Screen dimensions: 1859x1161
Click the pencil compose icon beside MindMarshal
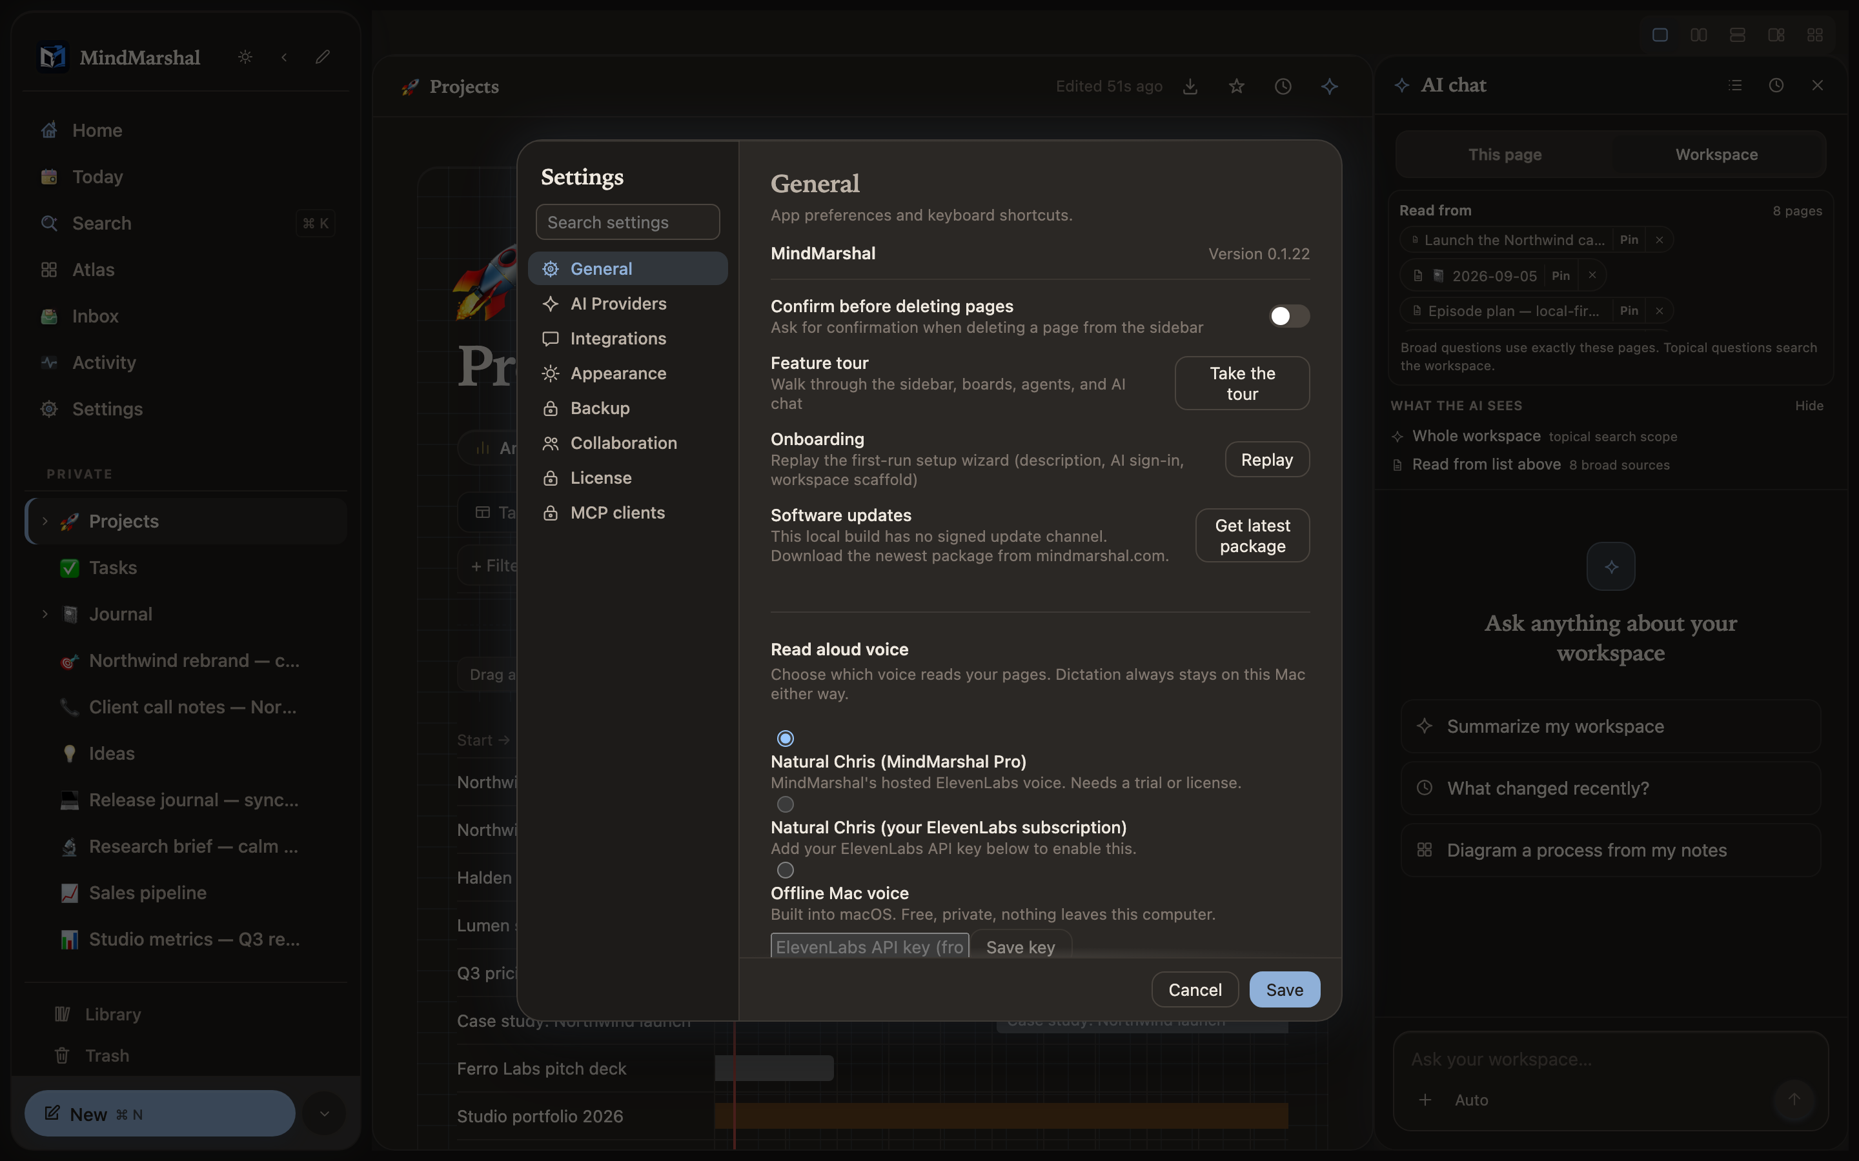click(323, 57)
